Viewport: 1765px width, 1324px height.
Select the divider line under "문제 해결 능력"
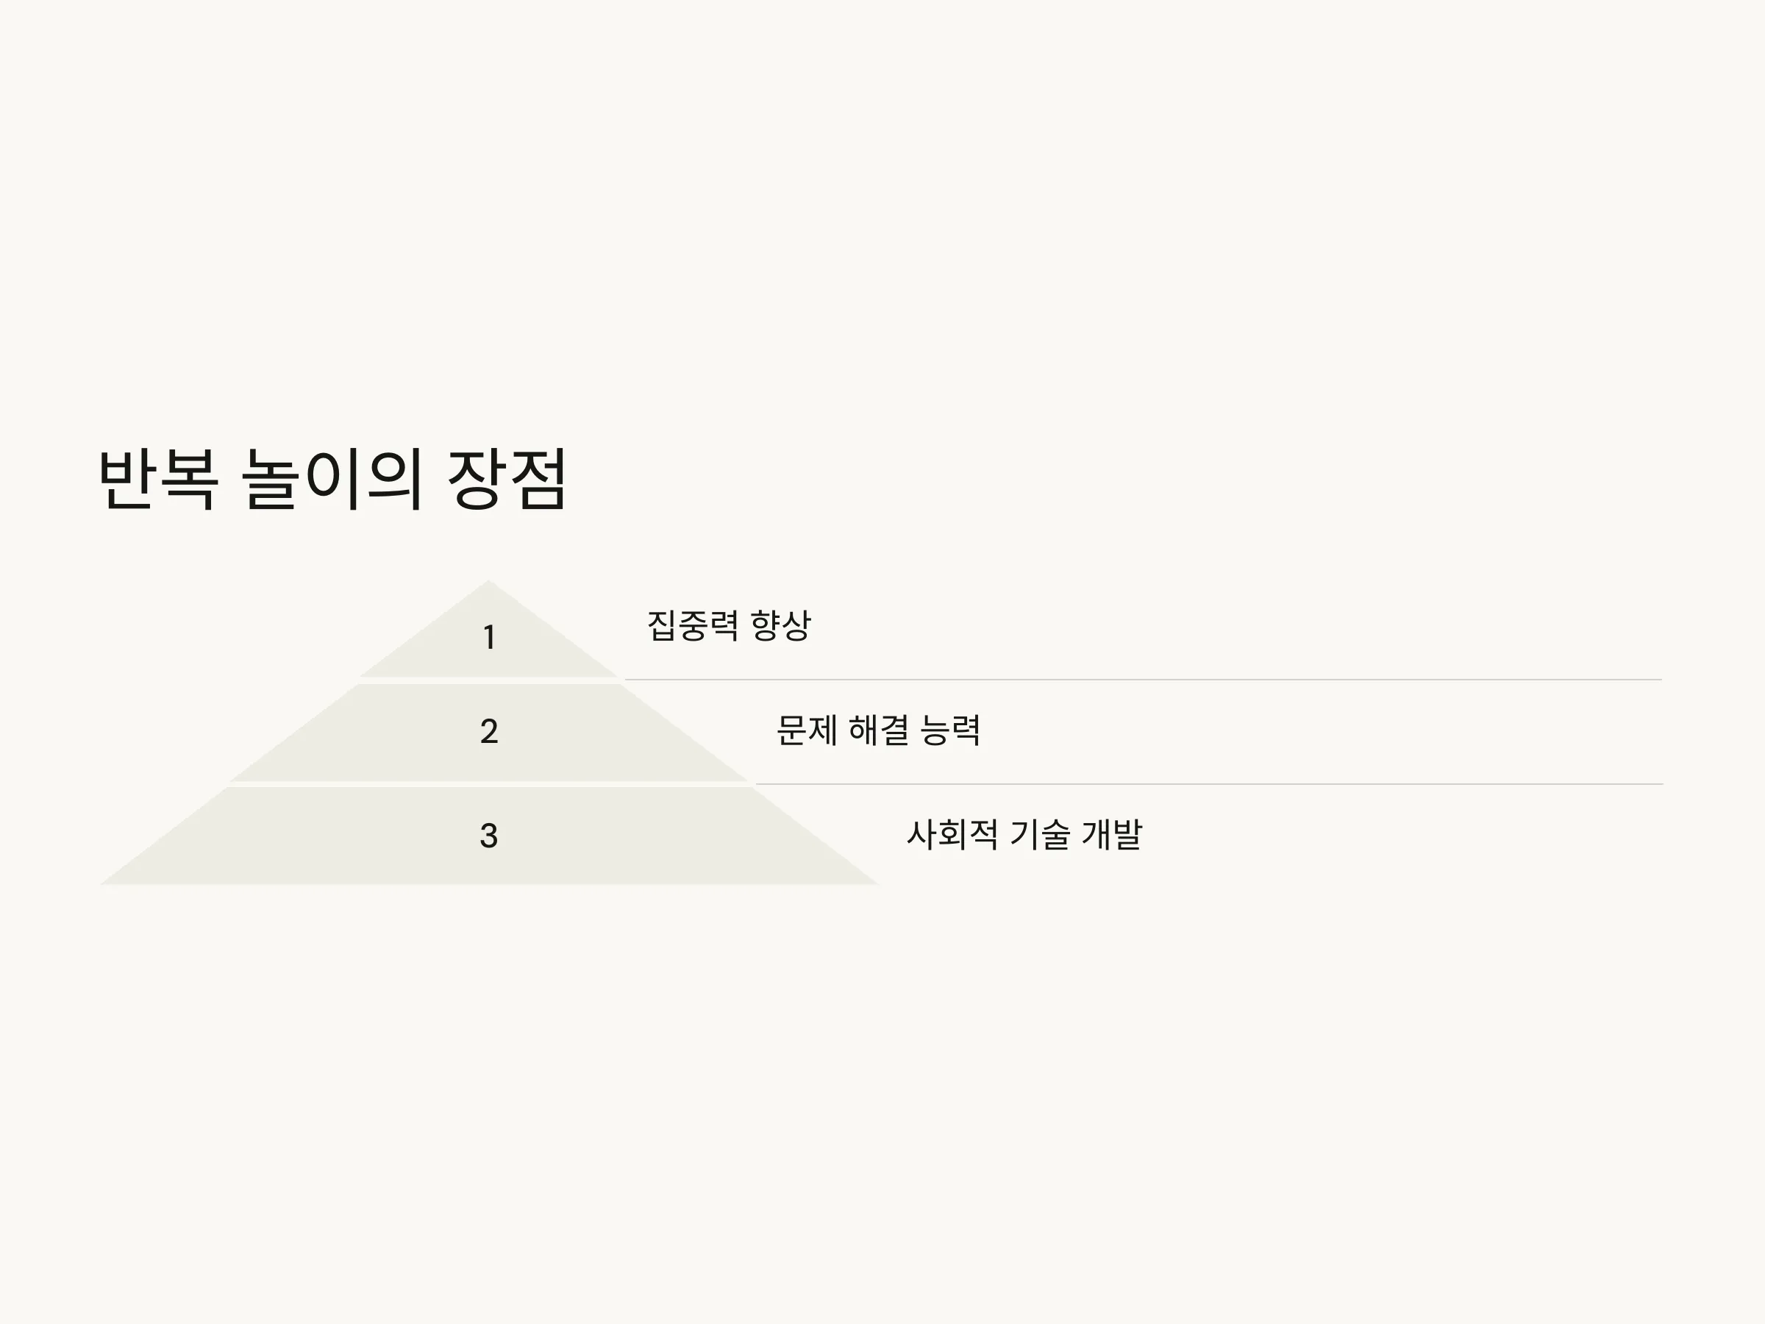(1209, 785)
